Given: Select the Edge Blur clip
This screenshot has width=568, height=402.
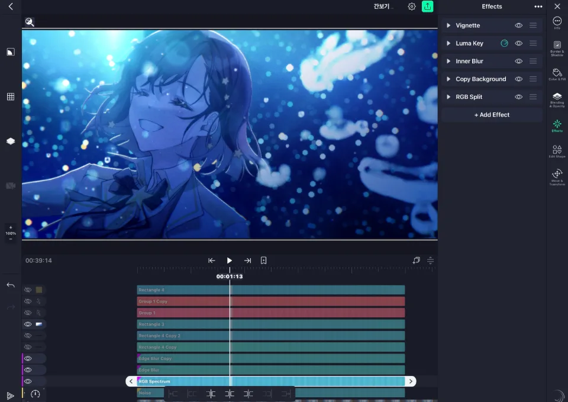Looking at the screenshot, I should click(271, 370).
